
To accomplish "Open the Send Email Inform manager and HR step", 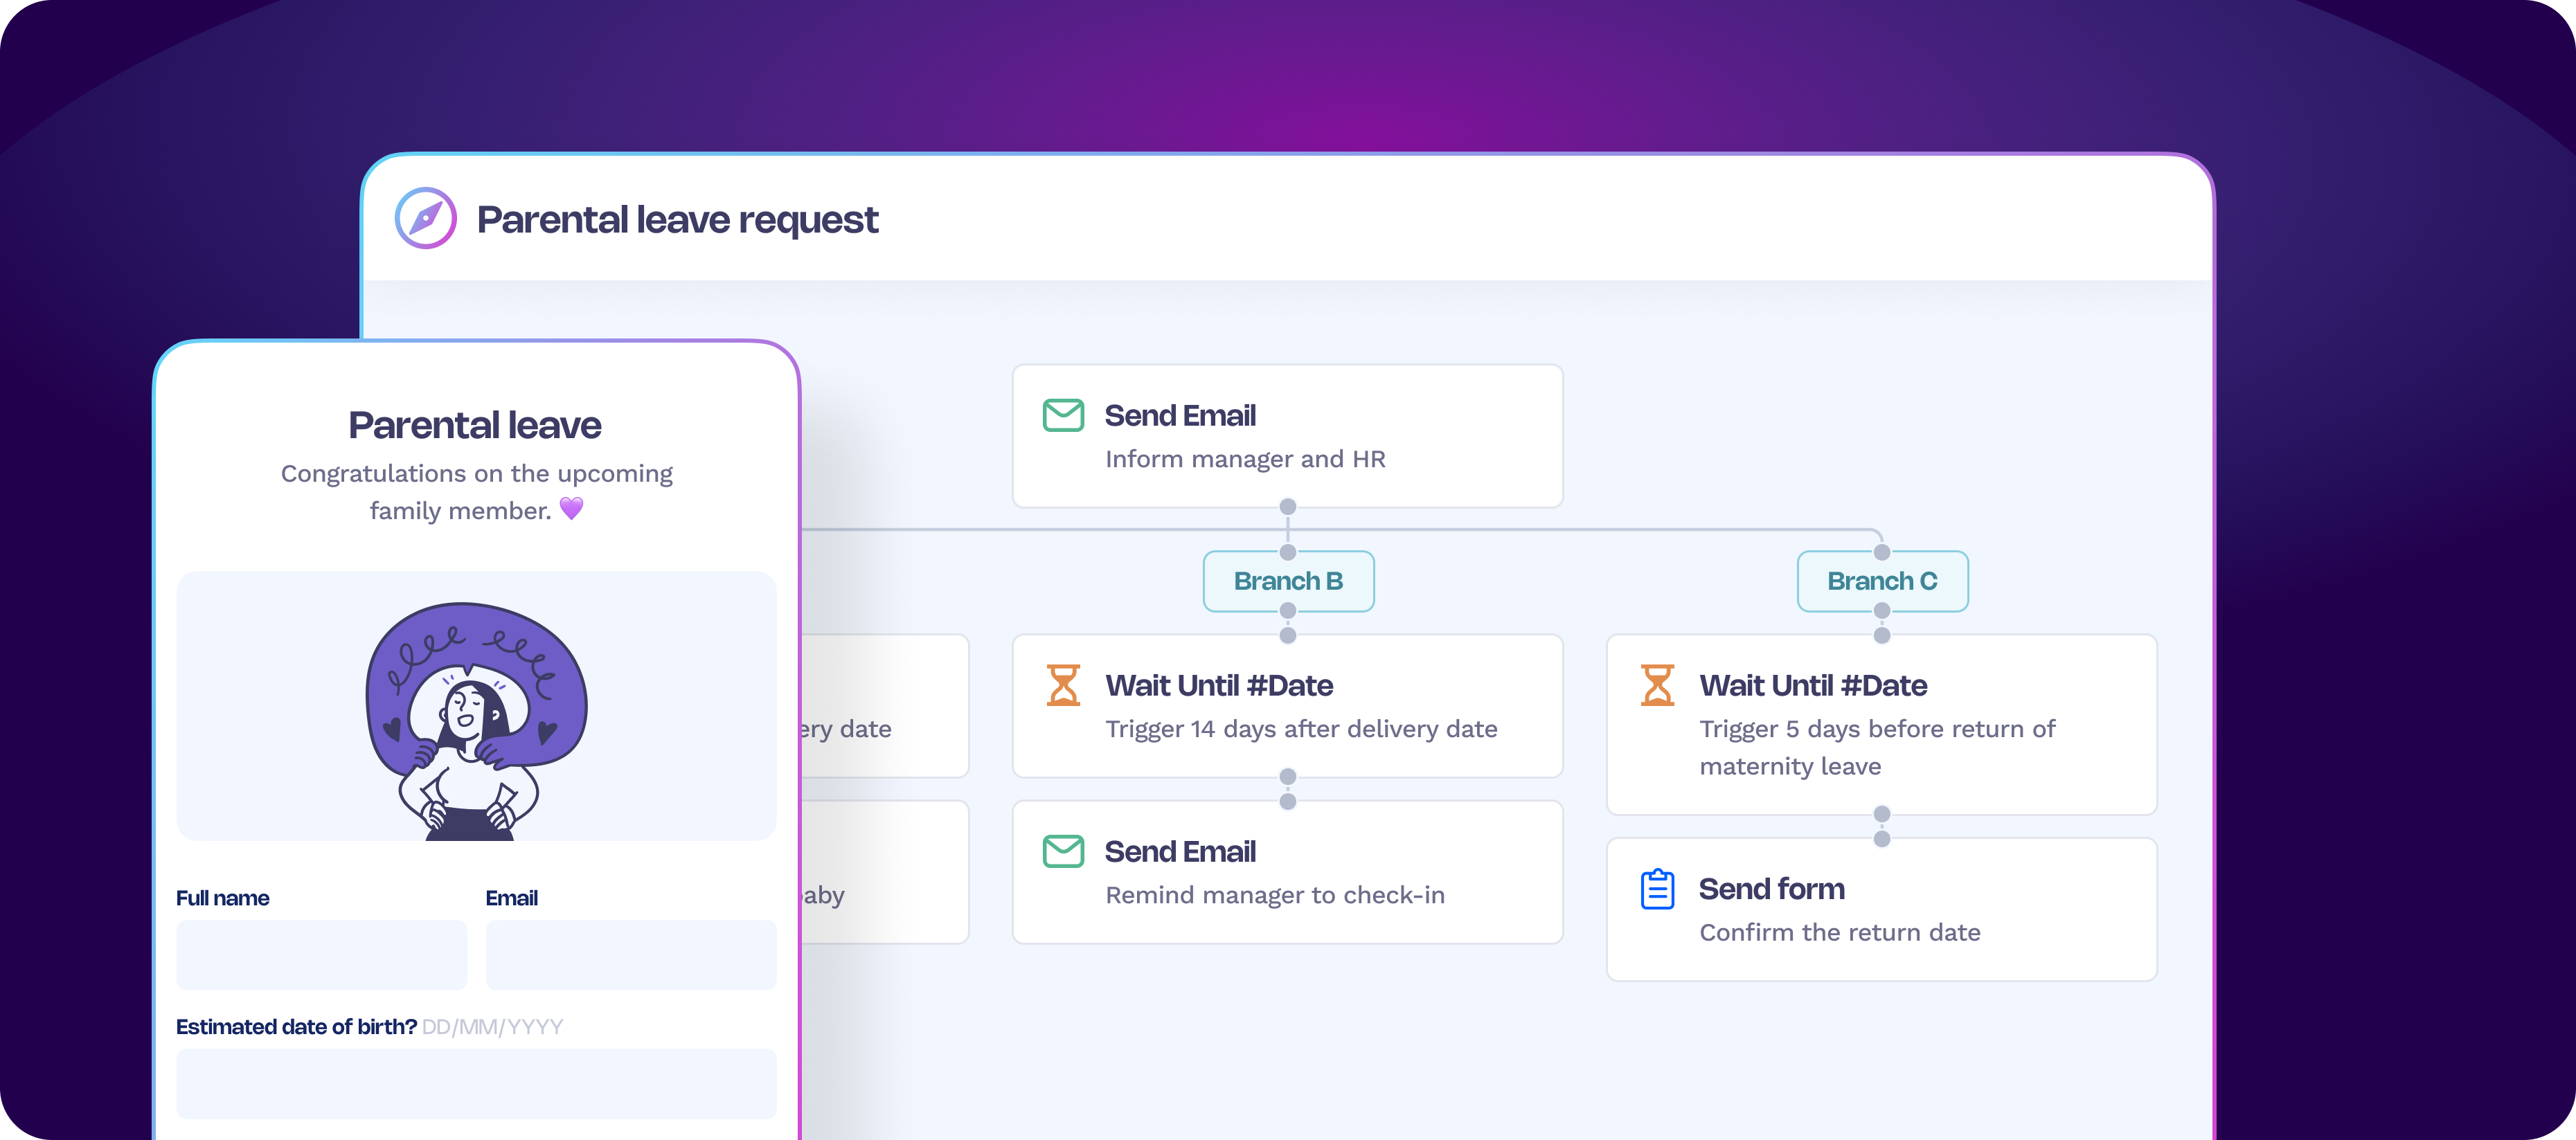I will click(x=1288, y=437).
